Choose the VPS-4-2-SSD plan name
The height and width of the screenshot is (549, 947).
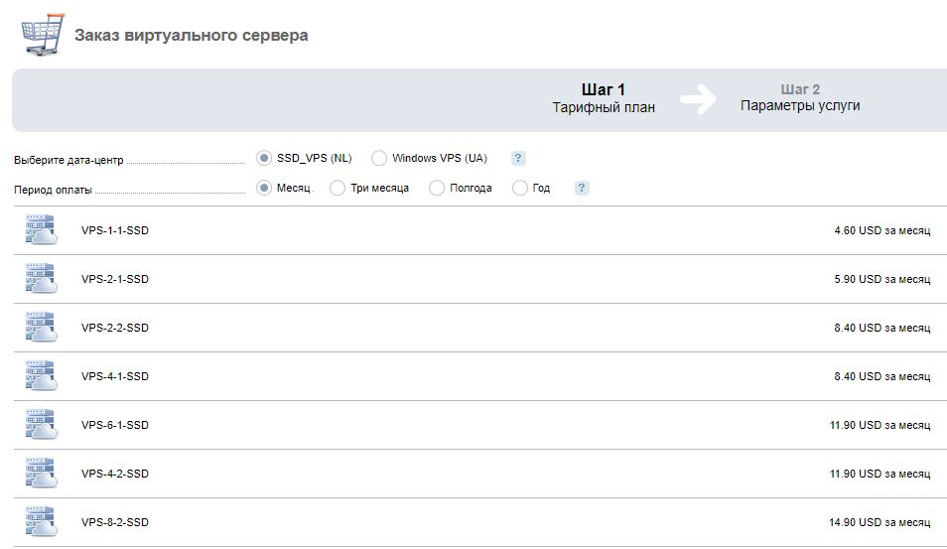pos(115,474)
